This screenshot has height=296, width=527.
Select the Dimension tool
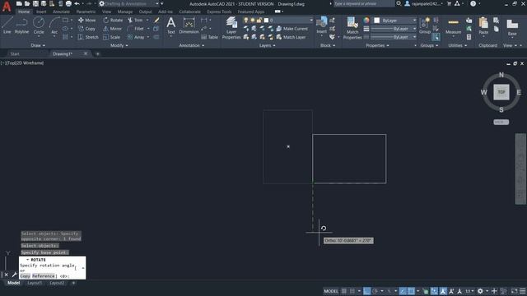click(189, 25)
